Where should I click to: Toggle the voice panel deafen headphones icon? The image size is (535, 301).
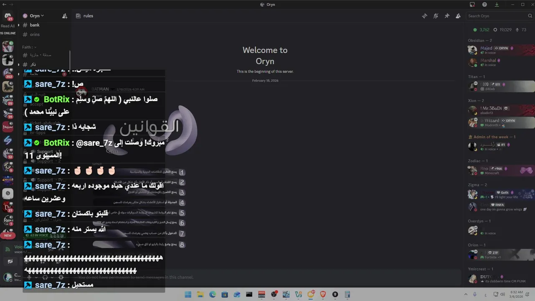(x=45, y=277)
